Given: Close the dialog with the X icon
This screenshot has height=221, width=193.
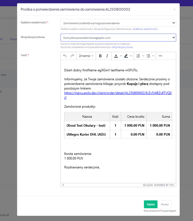Looking at the screenshot, I should [x=174, y=9].
